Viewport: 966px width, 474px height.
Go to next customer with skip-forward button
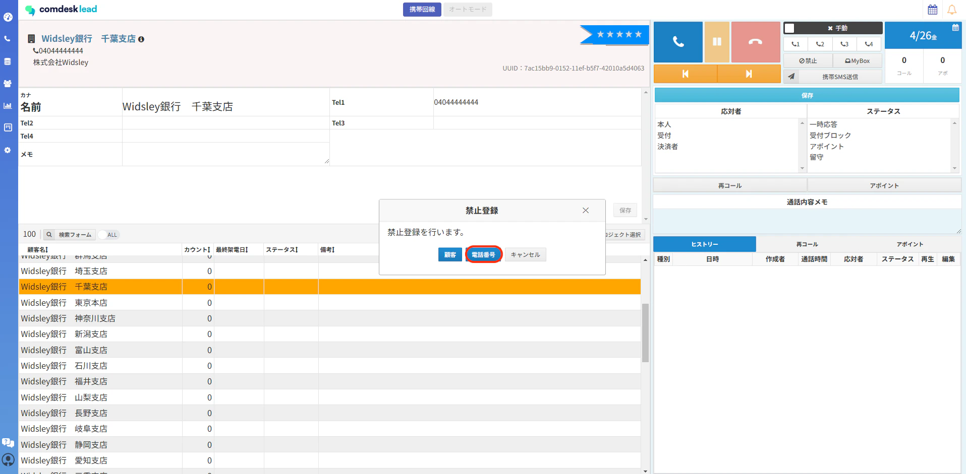coord(749,74)
